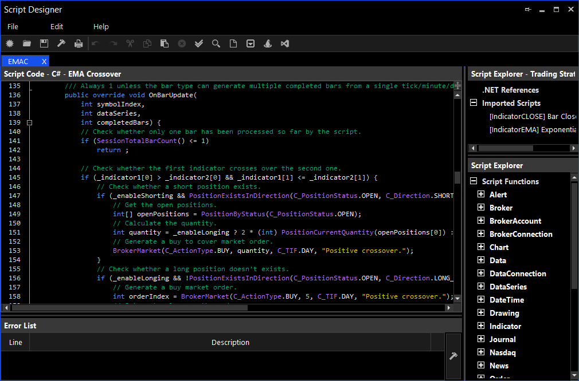Open search with the magnifying glass icon

[216, 43]
